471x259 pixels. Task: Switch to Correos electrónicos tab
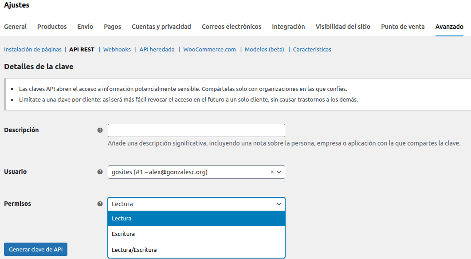tap(232, 27)
